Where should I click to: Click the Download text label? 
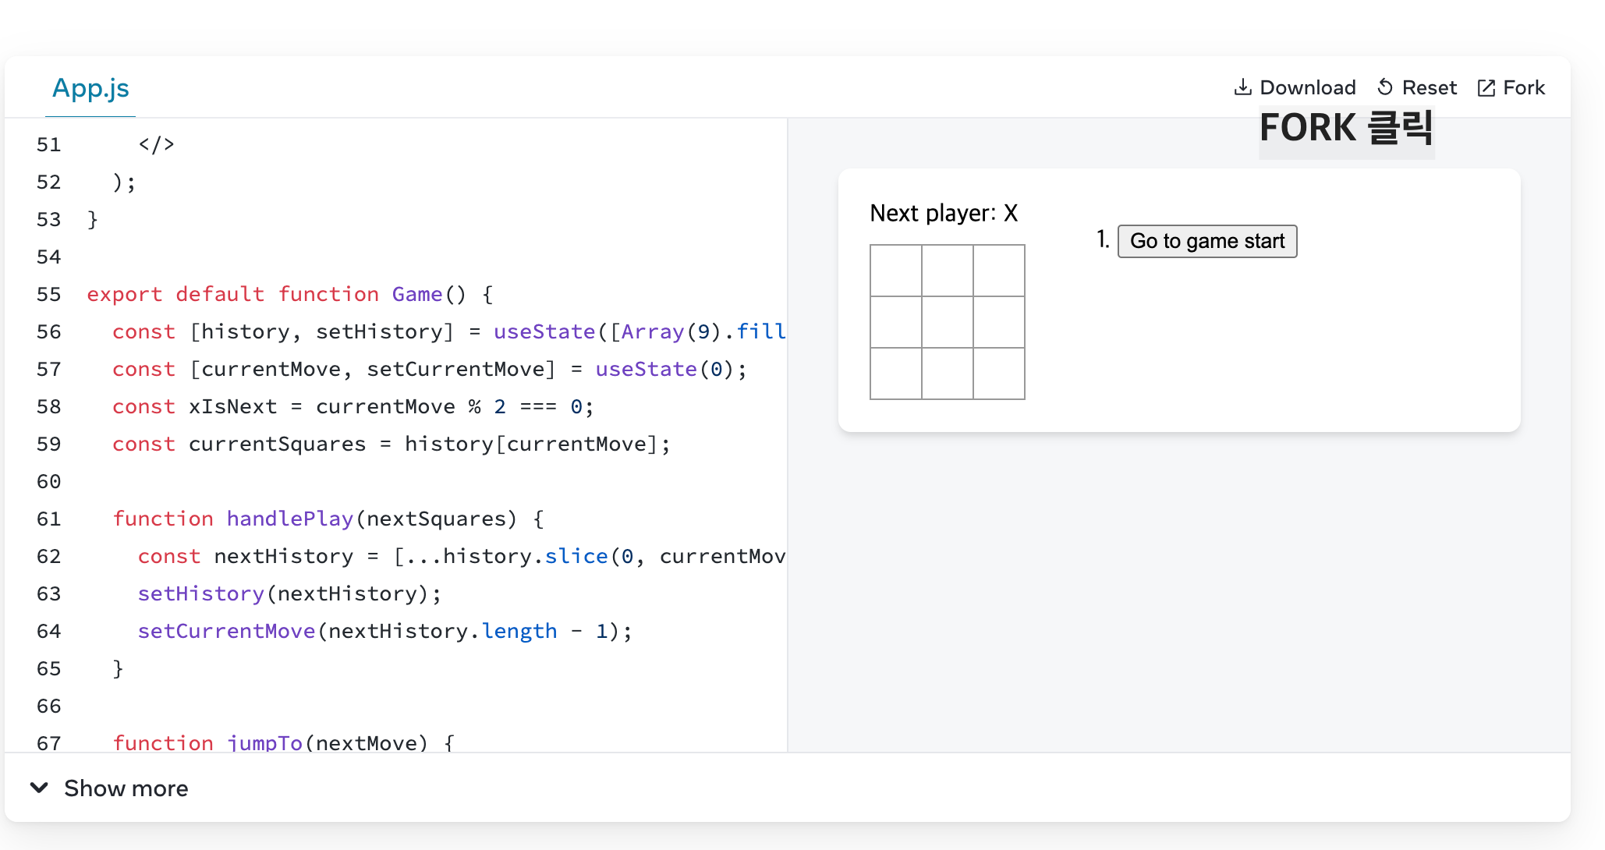(x=1308, y=87)
